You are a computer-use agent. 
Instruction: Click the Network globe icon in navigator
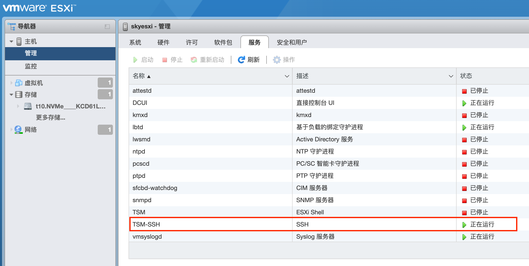(18, 130)
